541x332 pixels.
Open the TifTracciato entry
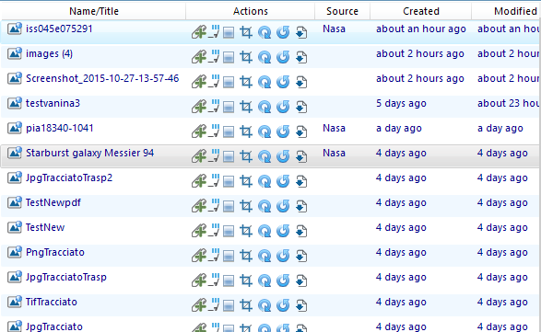pyautogui.click(x=52, y=302)
